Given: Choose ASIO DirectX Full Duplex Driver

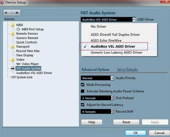Looking at the screenshot, I should [x=115, y=35].
